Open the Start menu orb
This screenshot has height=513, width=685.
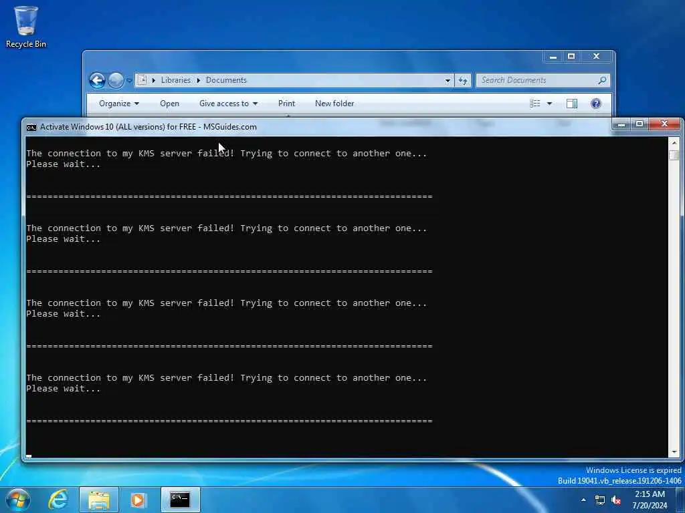tap(18, 500)
